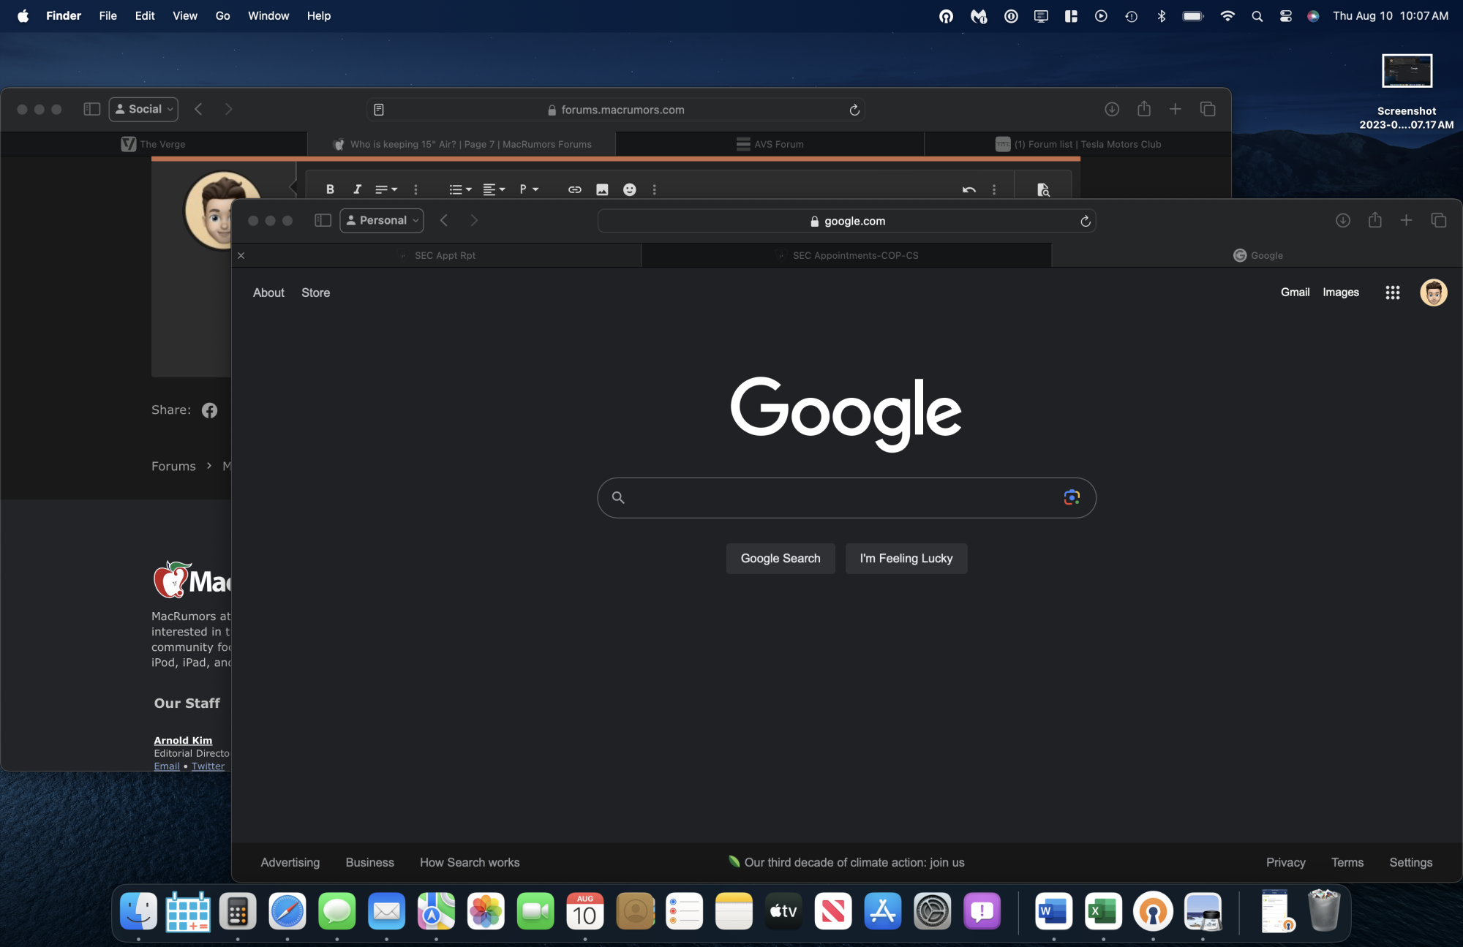Click the Share icon in the Google Safari window

coord(1374,220)
